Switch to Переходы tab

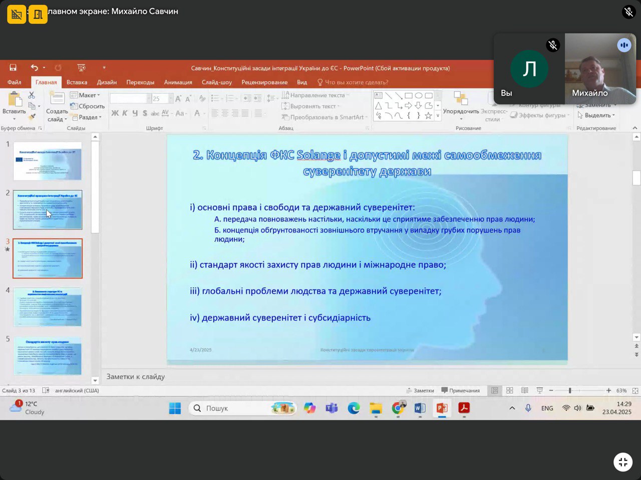pyautogui.click(x=140, y=82)
